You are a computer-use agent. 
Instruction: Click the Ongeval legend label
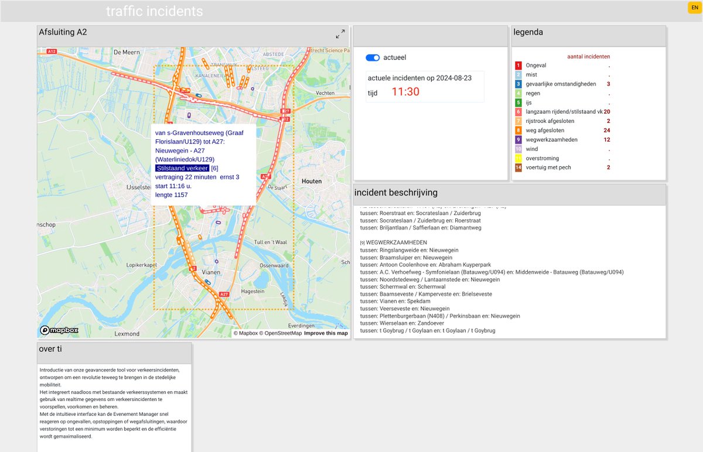coord(536,66)
